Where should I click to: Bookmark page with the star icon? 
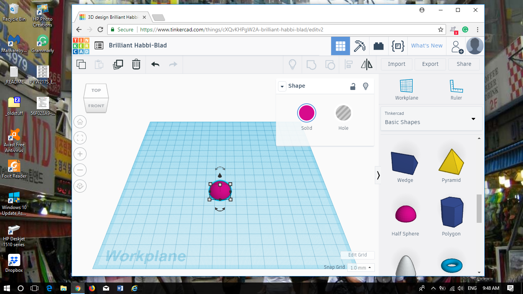pyautogui.click(x=441, y=29)
